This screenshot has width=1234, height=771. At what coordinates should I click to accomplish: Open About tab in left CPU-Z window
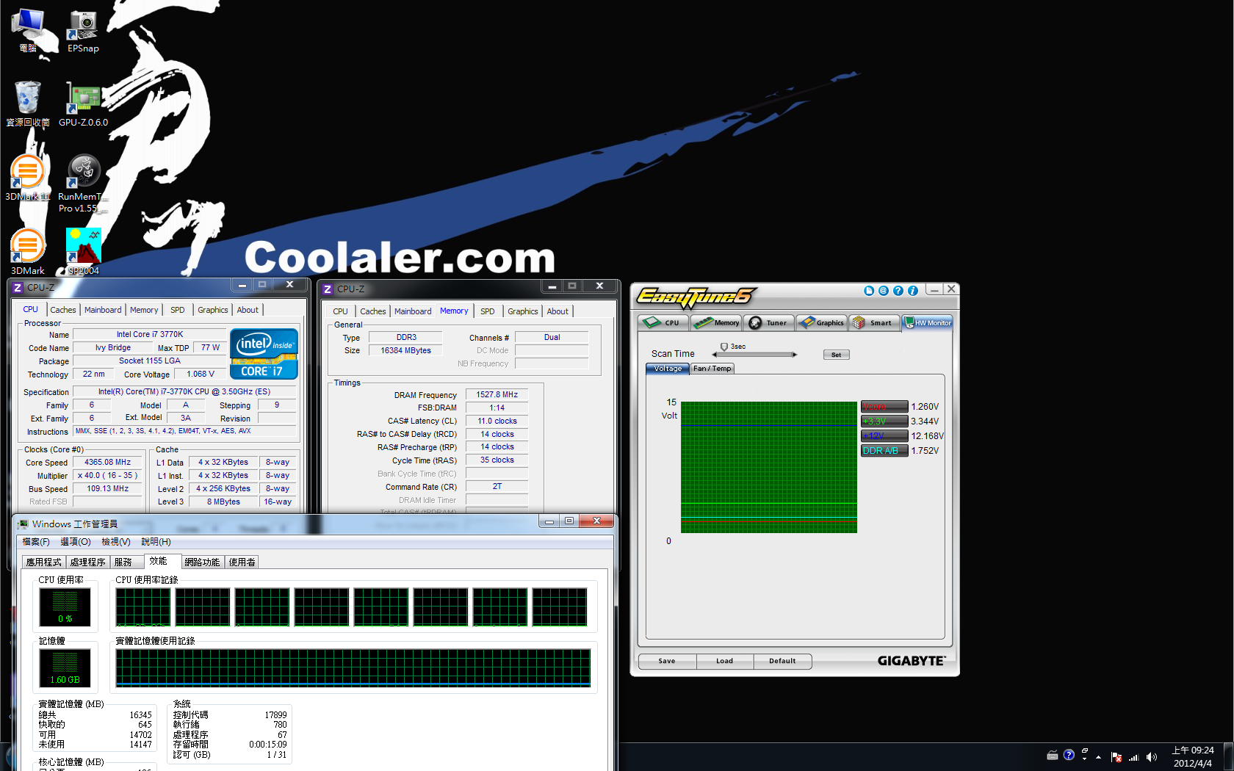248,310
